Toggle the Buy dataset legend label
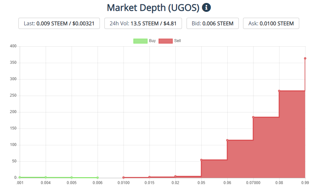This screenshot has width=314, height=191. coord(152,41)
